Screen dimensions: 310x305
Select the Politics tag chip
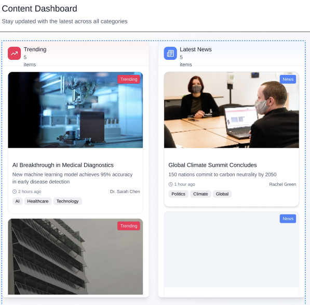(x=178, y=194)
